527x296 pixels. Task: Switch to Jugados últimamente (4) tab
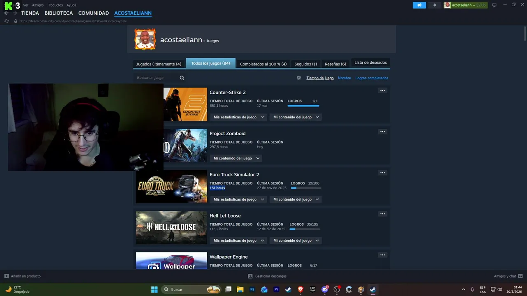[159, 64]
